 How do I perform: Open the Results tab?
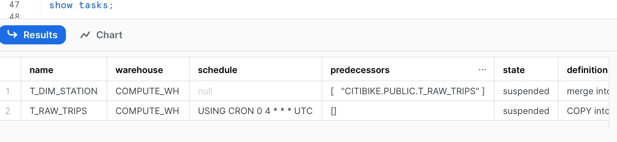pyautogui.click(x=33, y=35)
